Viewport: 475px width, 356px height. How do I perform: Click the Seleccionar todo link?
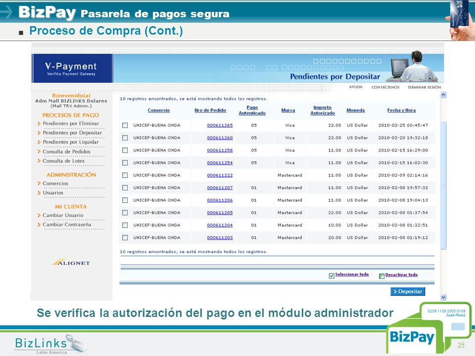click(352, 274)
